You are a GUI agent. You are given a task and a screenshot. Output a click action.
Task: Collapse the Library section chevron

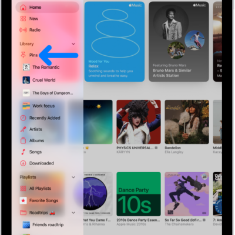point(73,44)
